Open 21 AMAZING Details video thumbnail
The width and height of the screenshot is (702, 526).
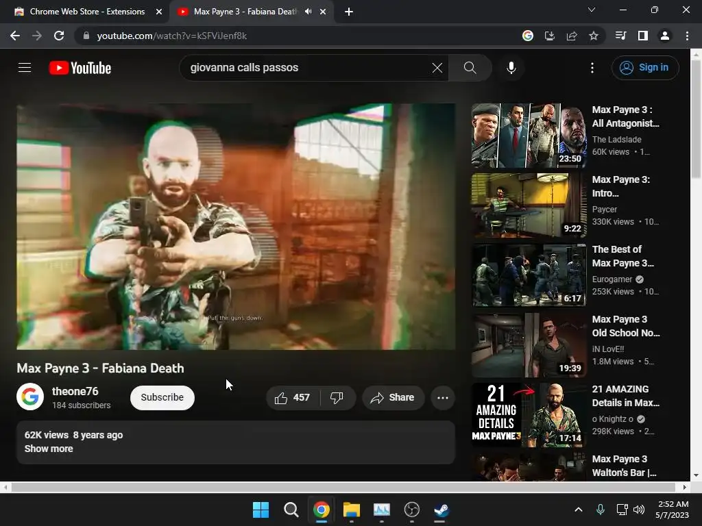(x=529, y=415)
